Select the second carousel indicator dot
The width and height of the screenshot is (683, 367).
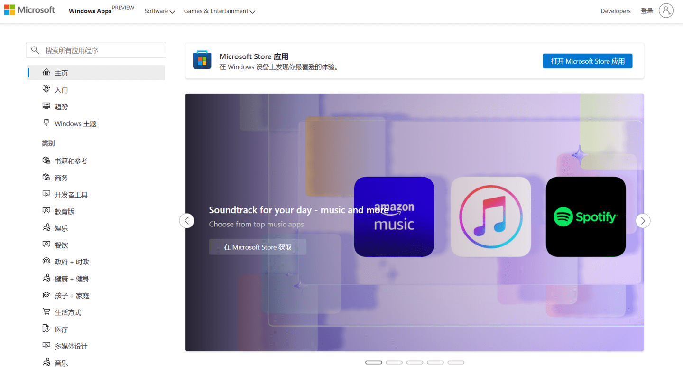tap(394, 362)
